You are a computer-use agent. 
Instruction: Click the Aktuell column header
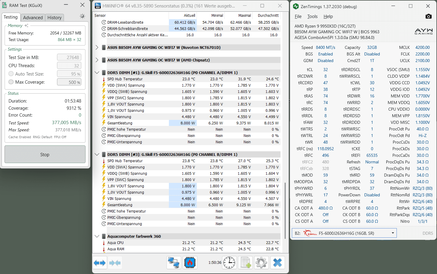point(183,15)
